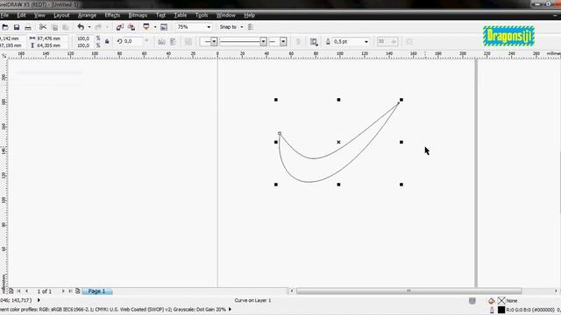Click the black outline color swatch
Viewport: 561px width, 315px height.
pos(501,310)
